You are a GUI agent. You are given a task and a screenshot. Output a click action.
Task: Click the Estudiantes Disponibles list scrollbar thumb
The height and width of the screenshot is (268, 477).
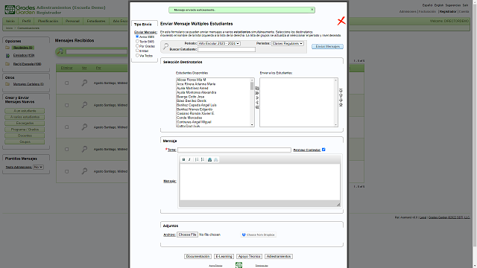coord(252,86)
